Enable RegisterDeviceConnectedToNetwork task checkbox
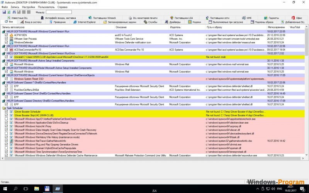Image resolution: width=309 pixels, height=193 pixels. [x=6, y=134]
